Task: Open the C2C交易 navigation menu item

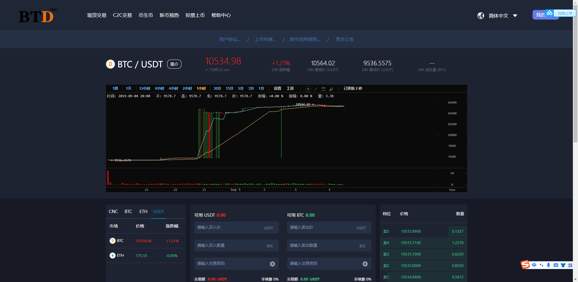Action: [x=122, y=15]
